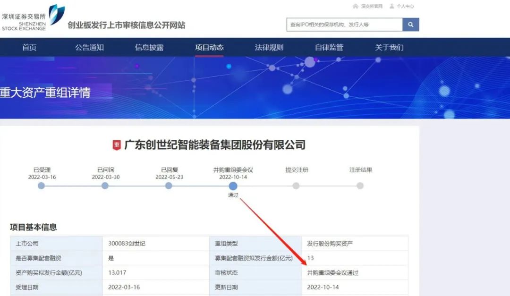Open the 公告通知 menu item
510x296 pixels.
[89, 47]
